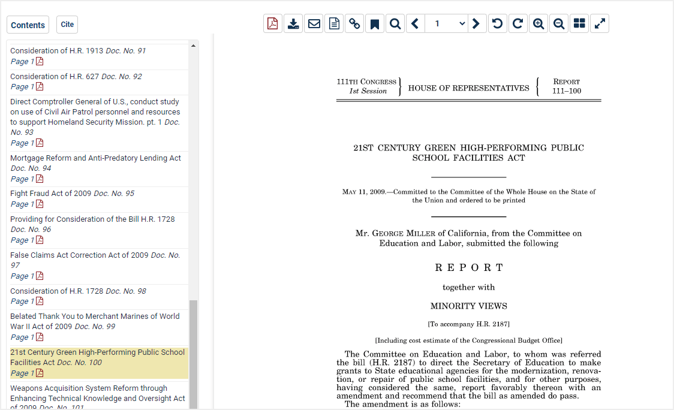This screenshot has width=674, height=410.
Task: Rotate page counterclockwise
Action: 497,24
